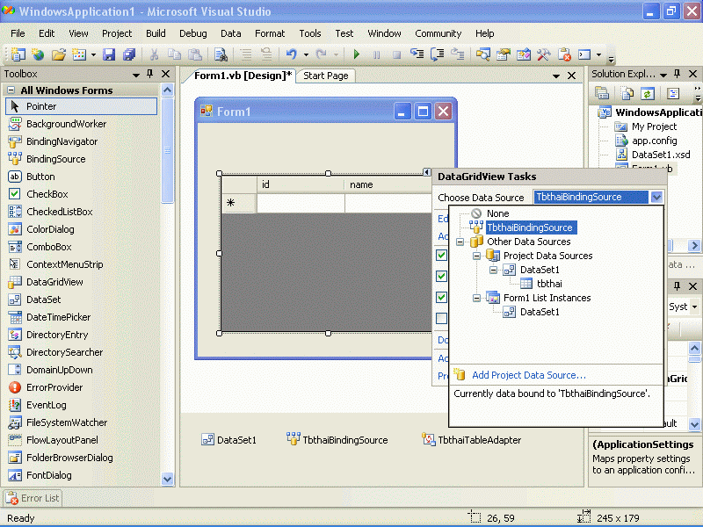Collapse the Other Data Sources node

click(x=460, y=242)
